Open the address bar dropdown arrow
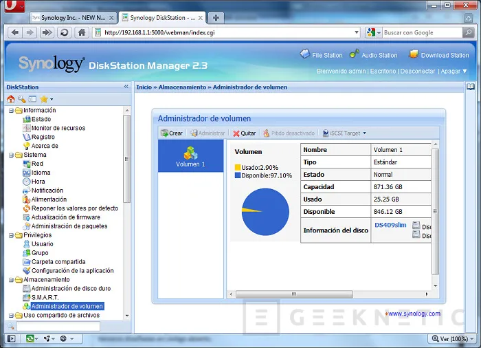 click(x=357, y=32)
